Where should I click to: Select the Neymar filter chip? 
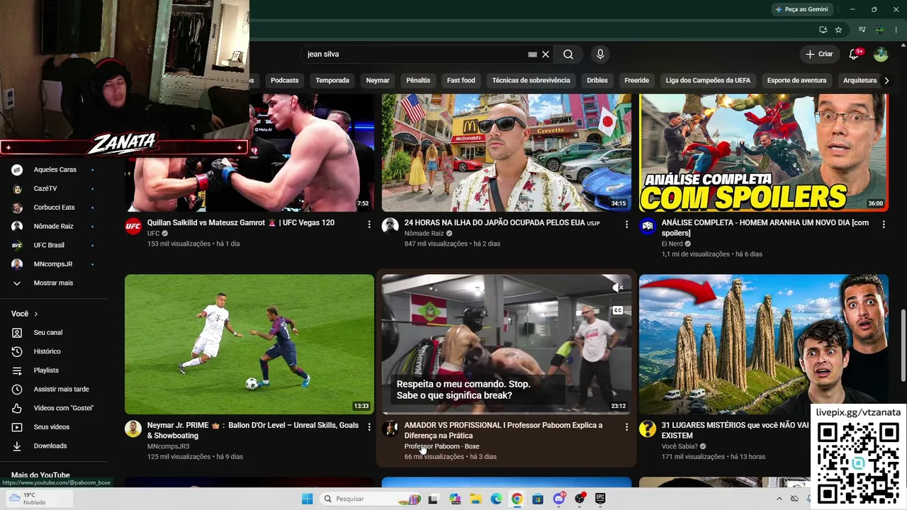(378, 81)
